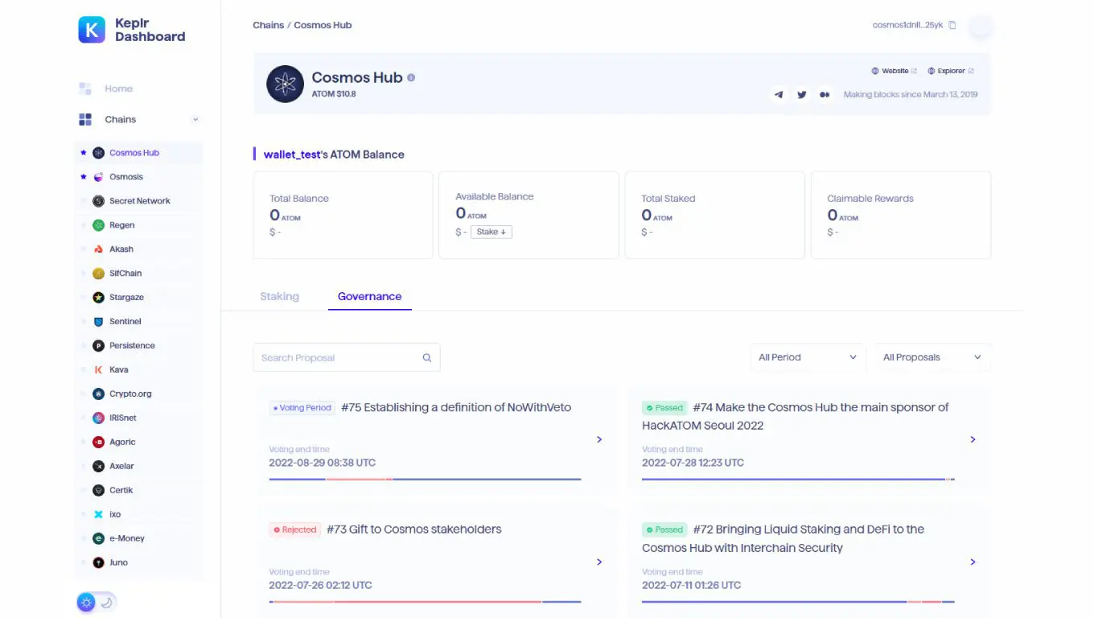Open the Medium social icon
This screenshot has width=1094, height=618.
pyautogui.click(x=825, y=94)
